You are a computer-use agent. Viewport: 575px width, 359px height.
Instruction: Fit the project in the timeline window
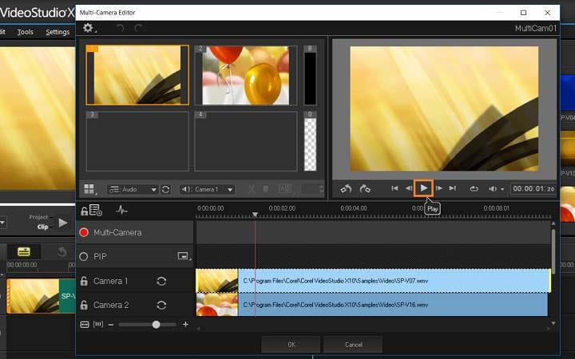pos(85,325)
